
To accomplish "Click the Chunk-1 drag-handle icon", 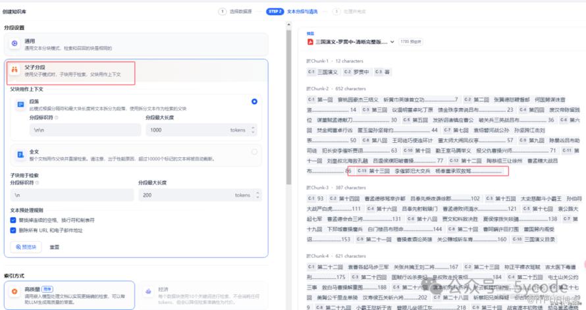I will (x=308, y=61).
